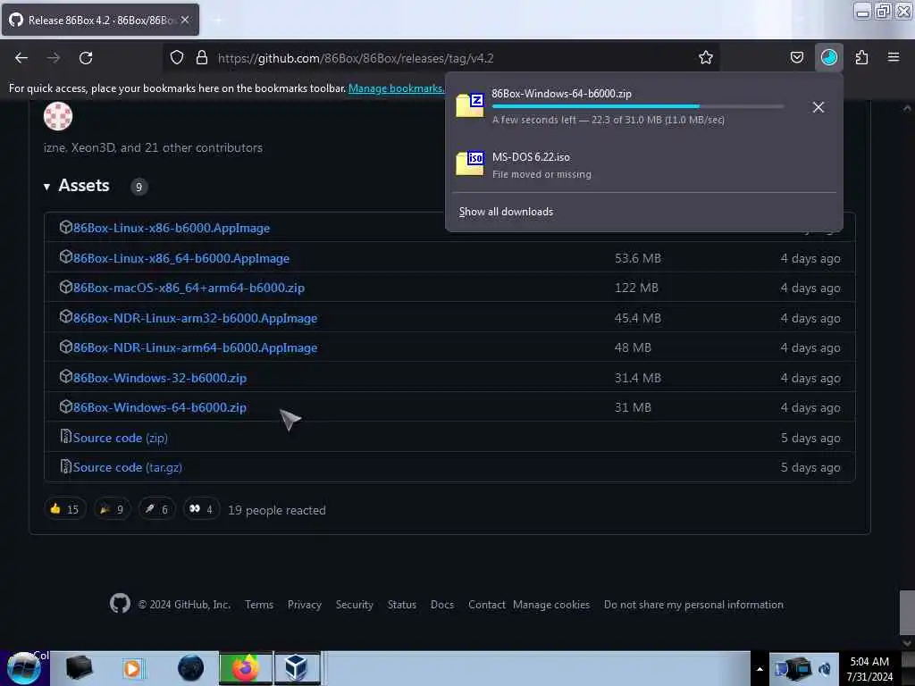The width and height of the screenshot is (915, 686).
Task: Open the Docs footer link
Action: tap(442, 605)
